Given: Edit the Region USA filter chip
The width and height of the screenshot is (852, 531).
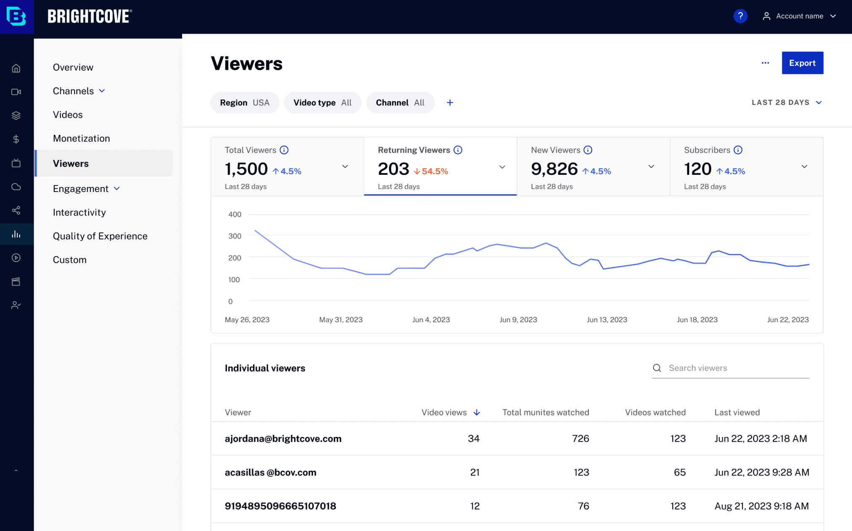Looking at the screenshot, I should click(x=245, y=103).
